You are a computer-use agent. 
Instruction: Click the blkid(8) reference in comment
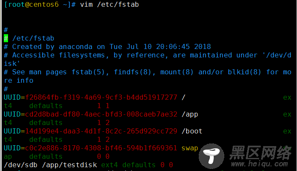point(245,72)
